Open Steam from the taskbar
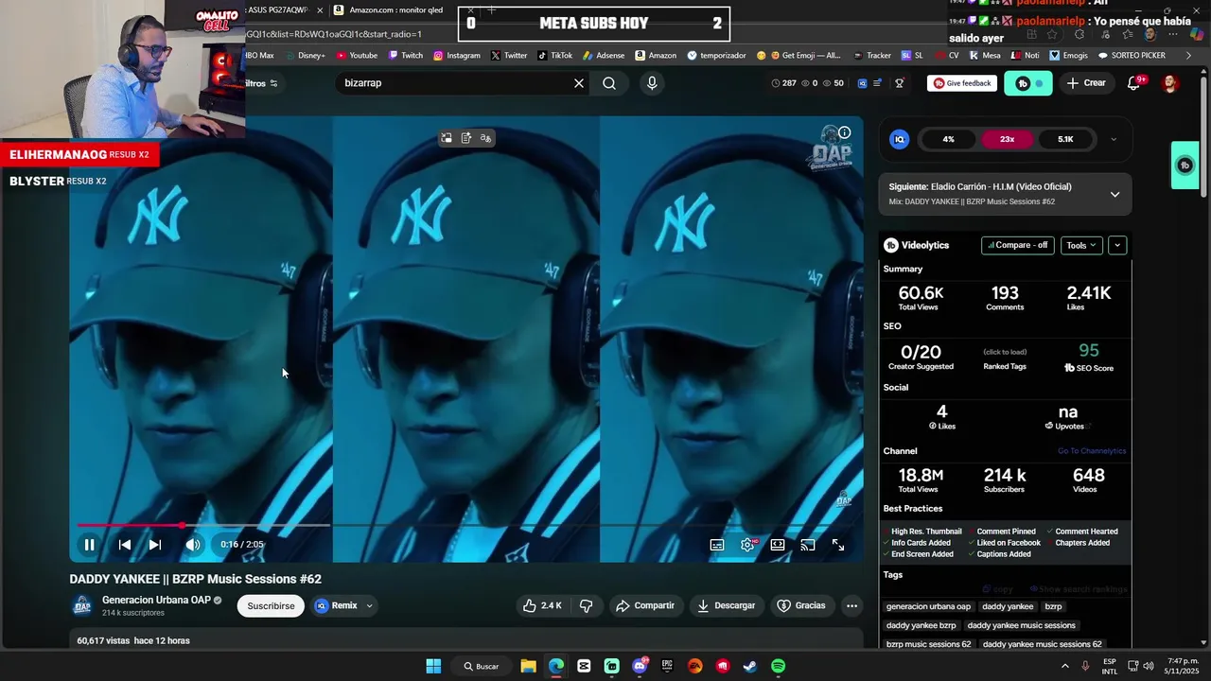Screen dimensions: 1211x681 [x=749, y=666]
